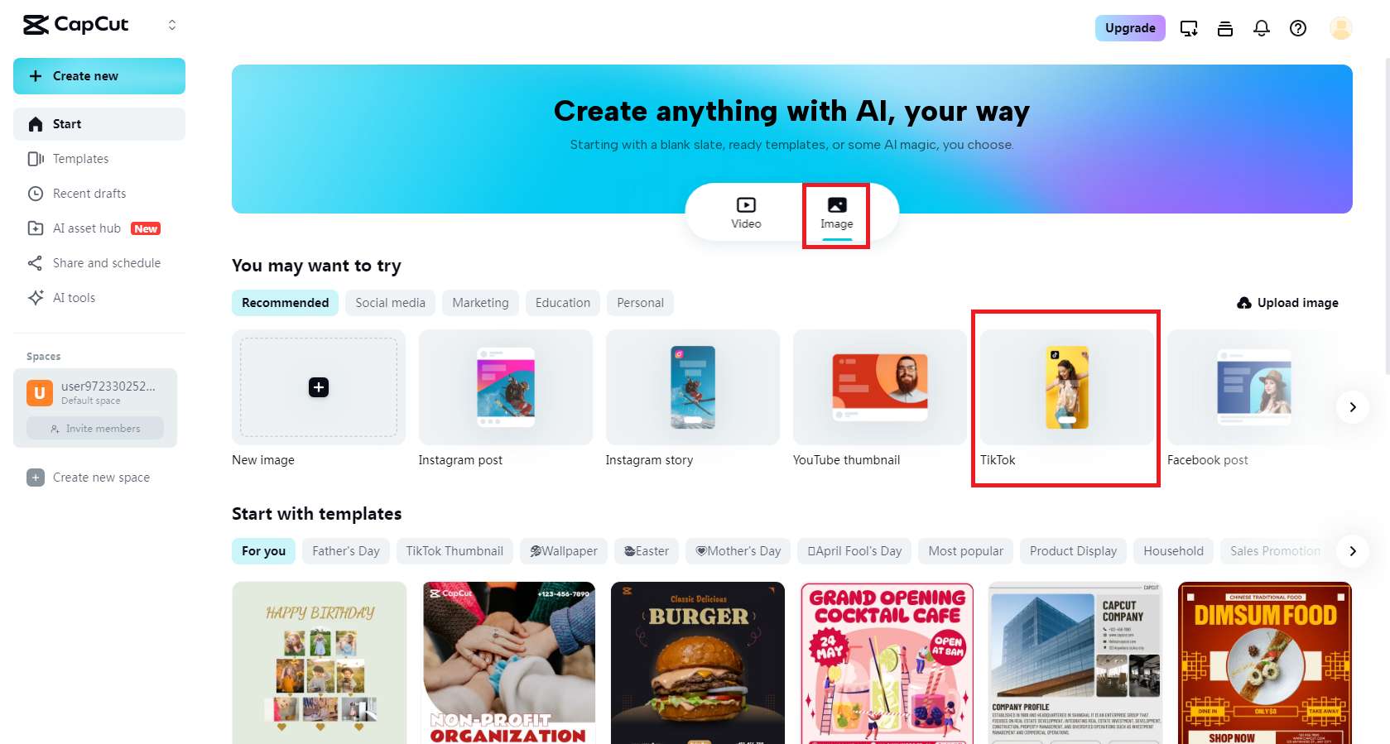Open the notifications bell icon
This screenshot has height=744, width=1390.
pyautogui.click(x=1261, y=28)
